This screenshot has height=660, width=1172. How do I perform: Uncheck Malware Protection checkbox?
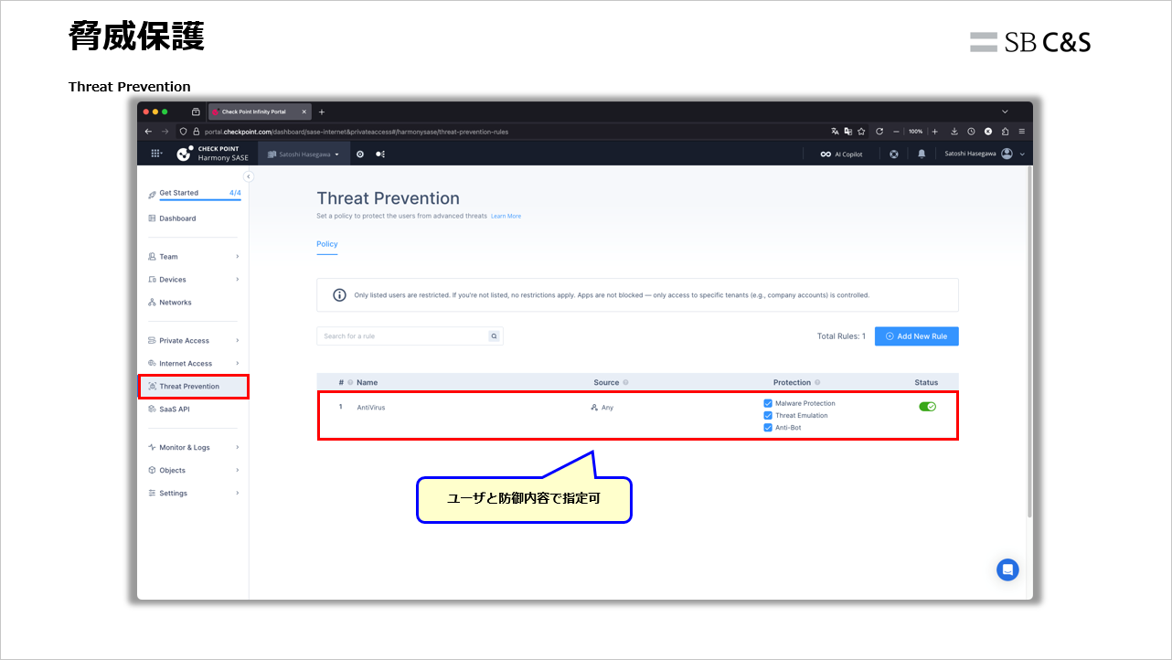click(x=768, y=403)
